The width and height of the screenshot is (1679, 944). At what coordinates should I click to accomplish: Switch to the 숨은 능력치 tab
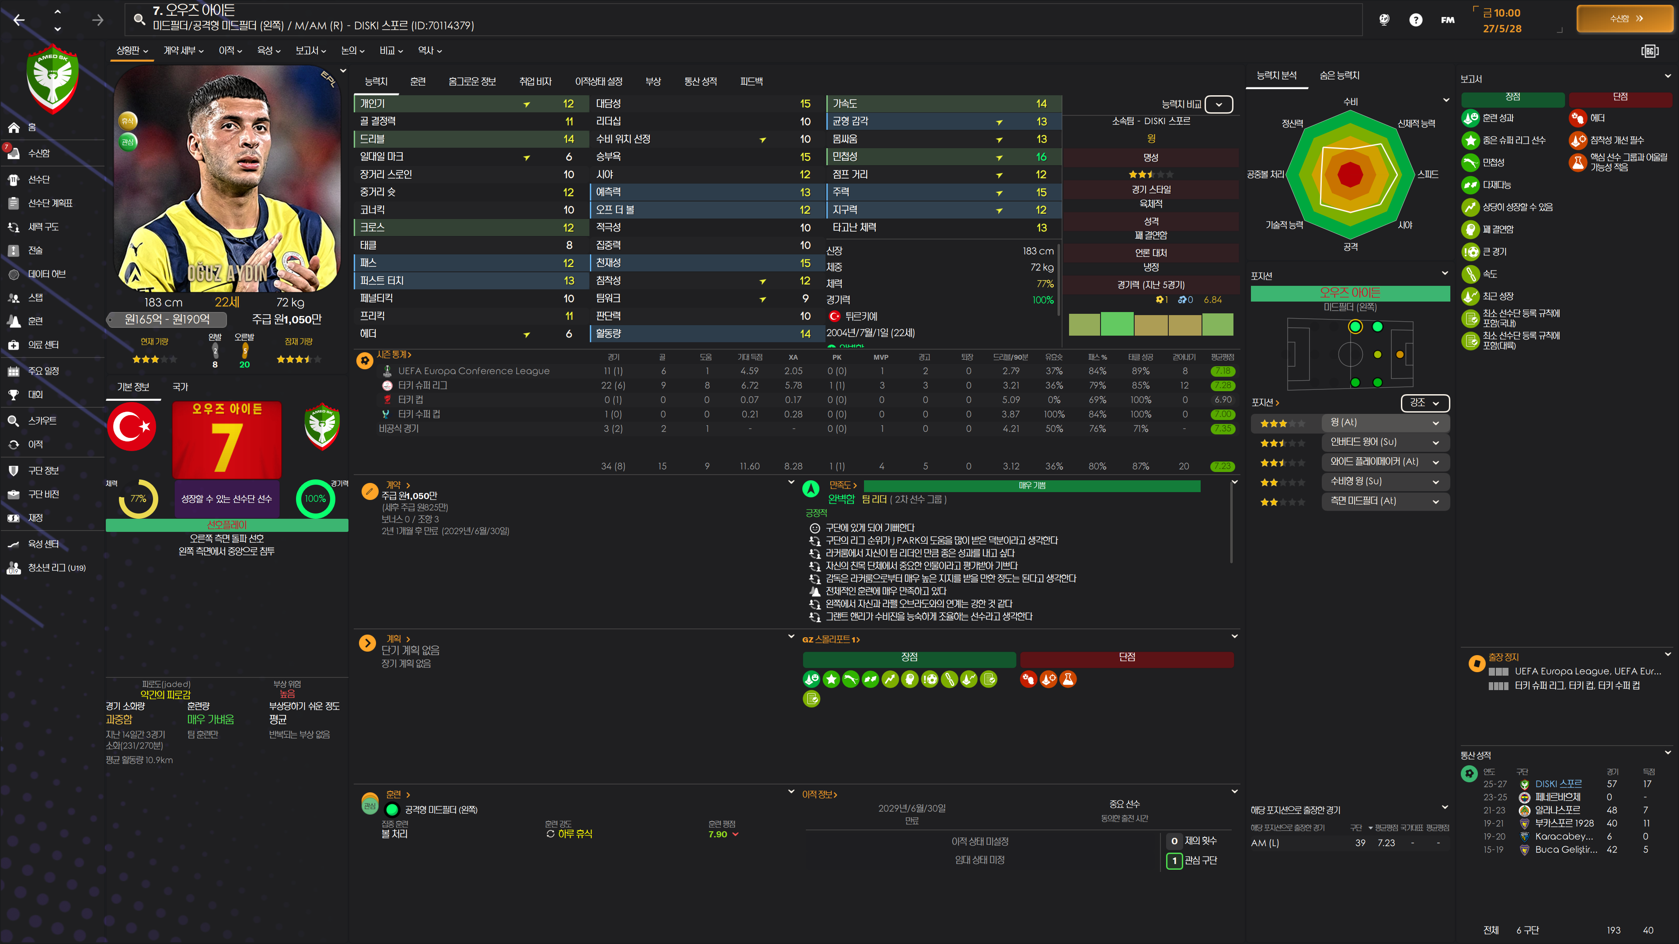pyautogui.click(x=1339, y=76)
